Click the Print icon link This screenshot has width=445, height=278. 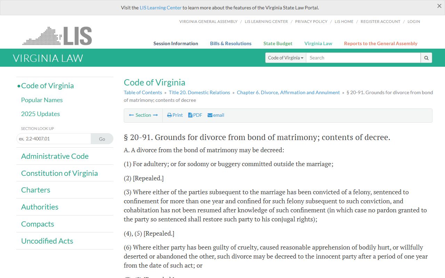(x=175, y=115)
